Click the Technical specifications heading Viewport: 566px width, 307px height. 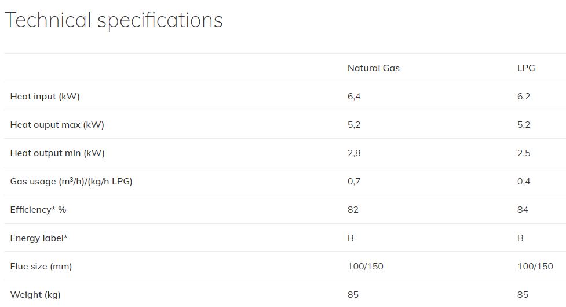point(114,20)
